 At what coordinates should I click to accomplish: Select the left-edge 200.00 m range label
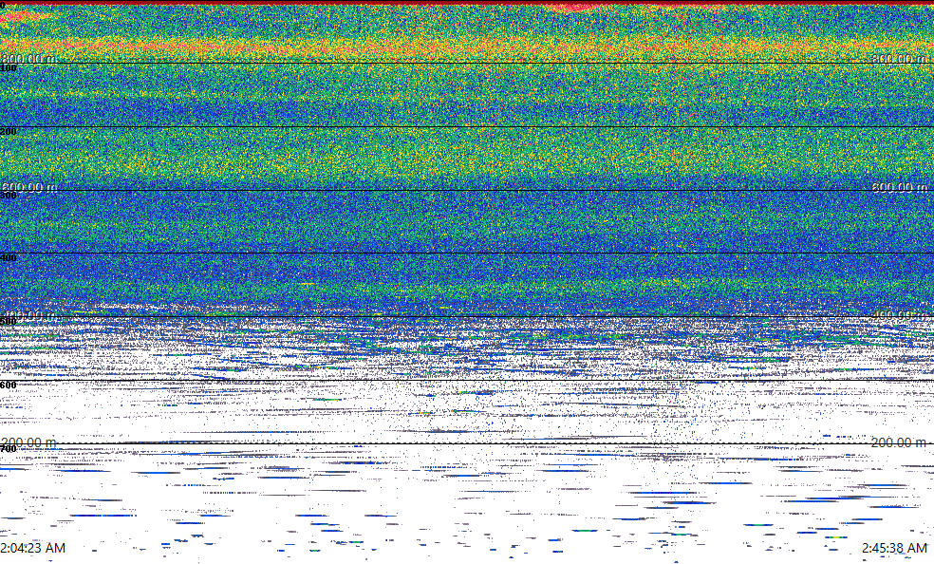[x=28, y=442]
